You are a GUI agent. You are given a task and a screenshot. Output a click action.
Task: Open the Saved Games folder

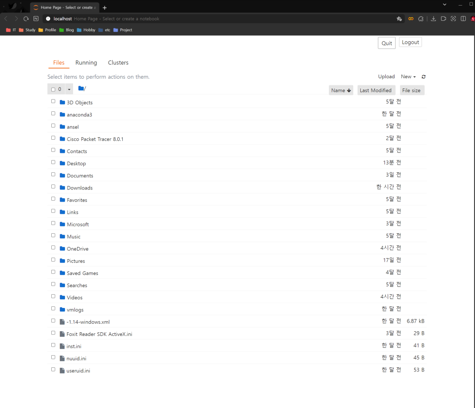pyautogui.click(x=82, y=273)
